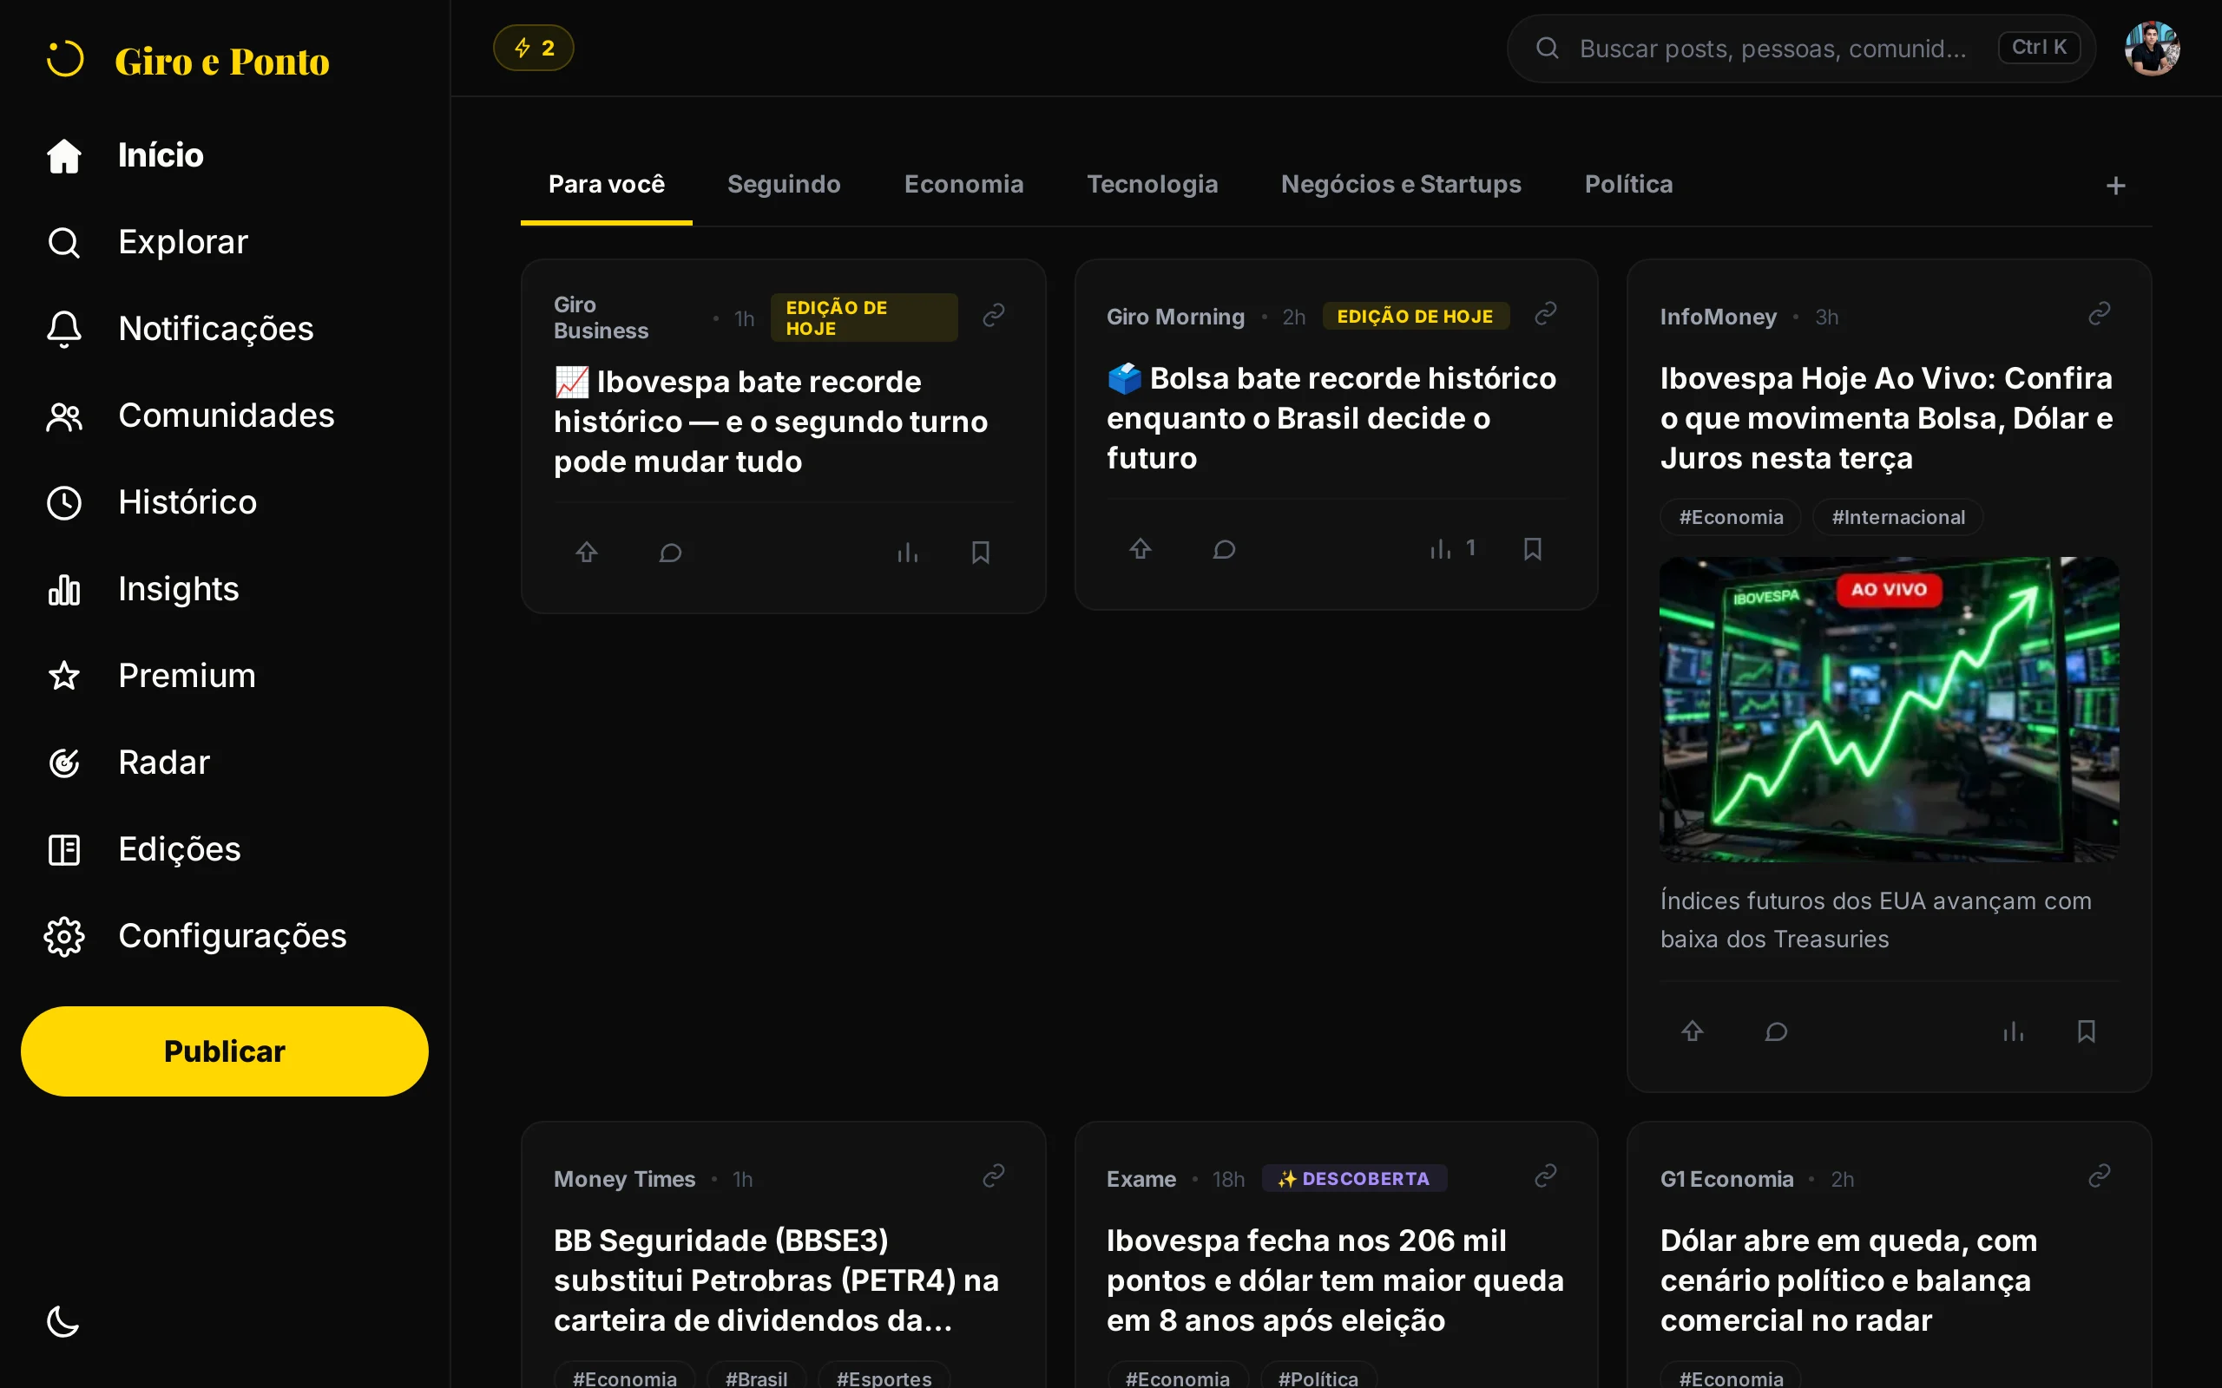The height and width of the screenshot is (1388, 2222).
Task: Switch to the Seguindo tab
Action: click(784, 185)
